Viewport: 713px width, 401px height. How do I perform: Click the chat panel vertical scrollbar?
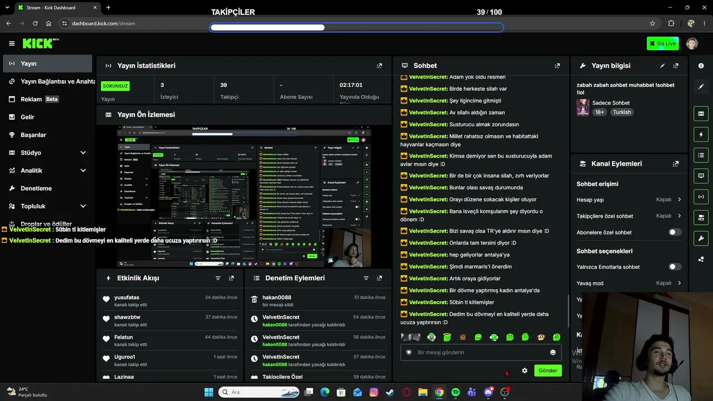568,311
